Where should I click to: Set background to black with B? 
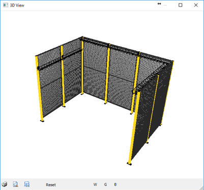(x=115, y=184)
